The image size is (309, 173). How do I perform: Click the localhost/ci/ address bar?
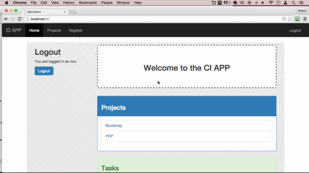(154, 19)
